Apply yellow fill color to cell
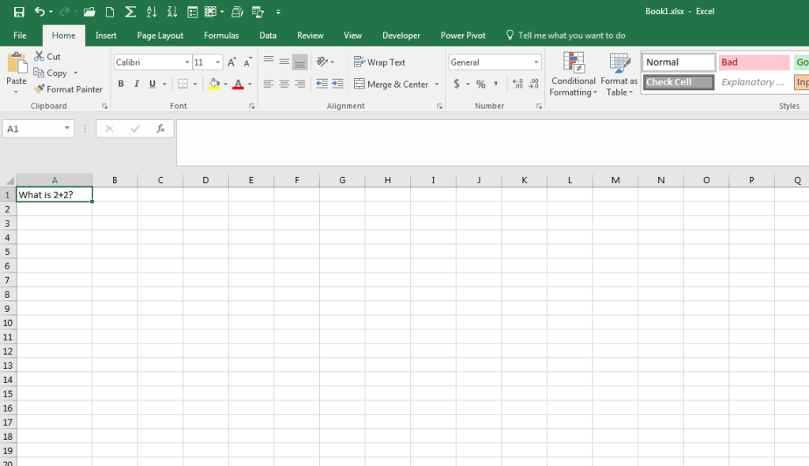The image size is (809, 466). [214, 84]
